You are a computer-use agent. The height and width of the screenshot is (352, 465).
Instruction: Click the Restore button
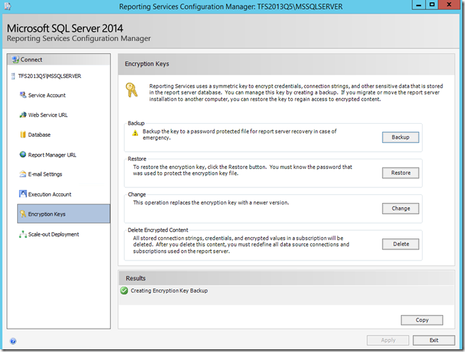400,173
